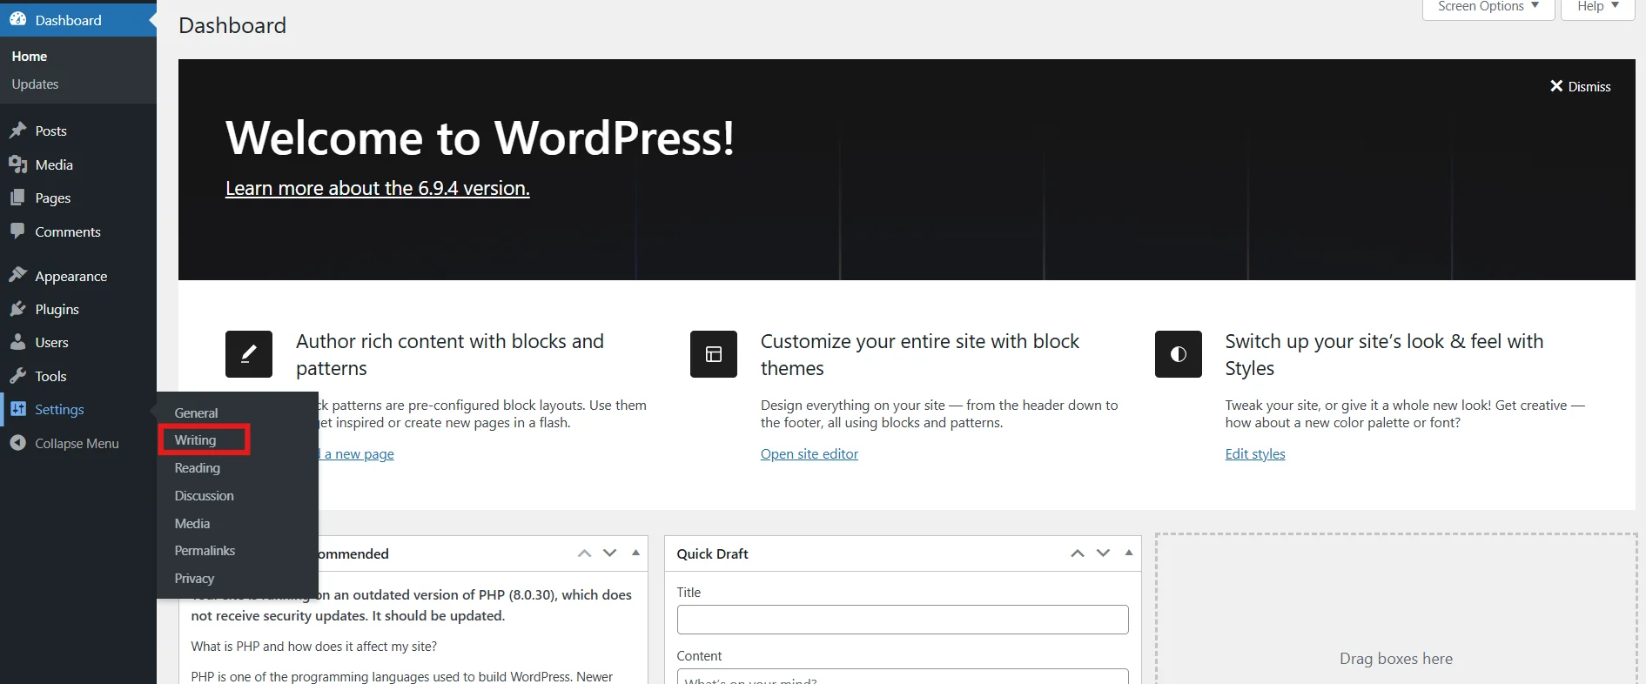Select Home under Dashboard menu
1646x684 pixels.
(29, 56)
